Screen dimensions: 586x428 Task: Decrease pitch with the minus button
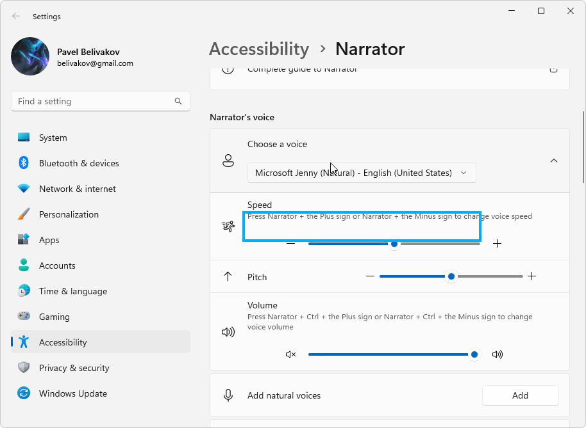click(370, 276)
